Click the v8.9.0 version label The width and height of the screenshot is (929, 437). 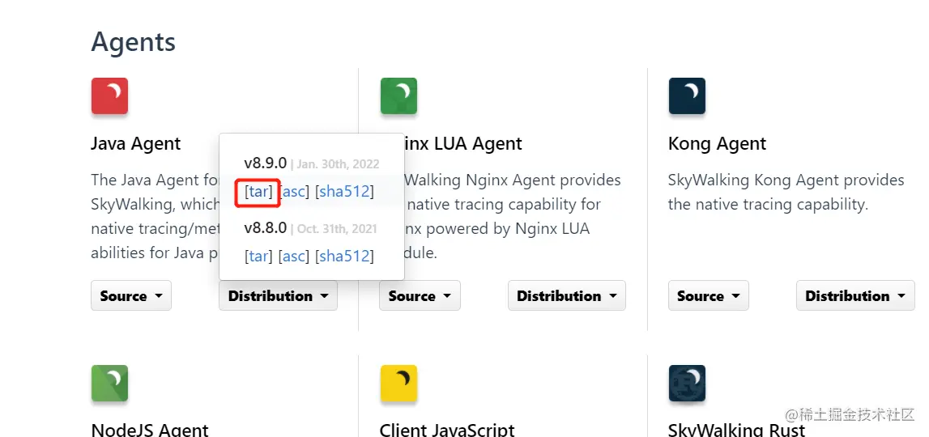pos(266,163)
